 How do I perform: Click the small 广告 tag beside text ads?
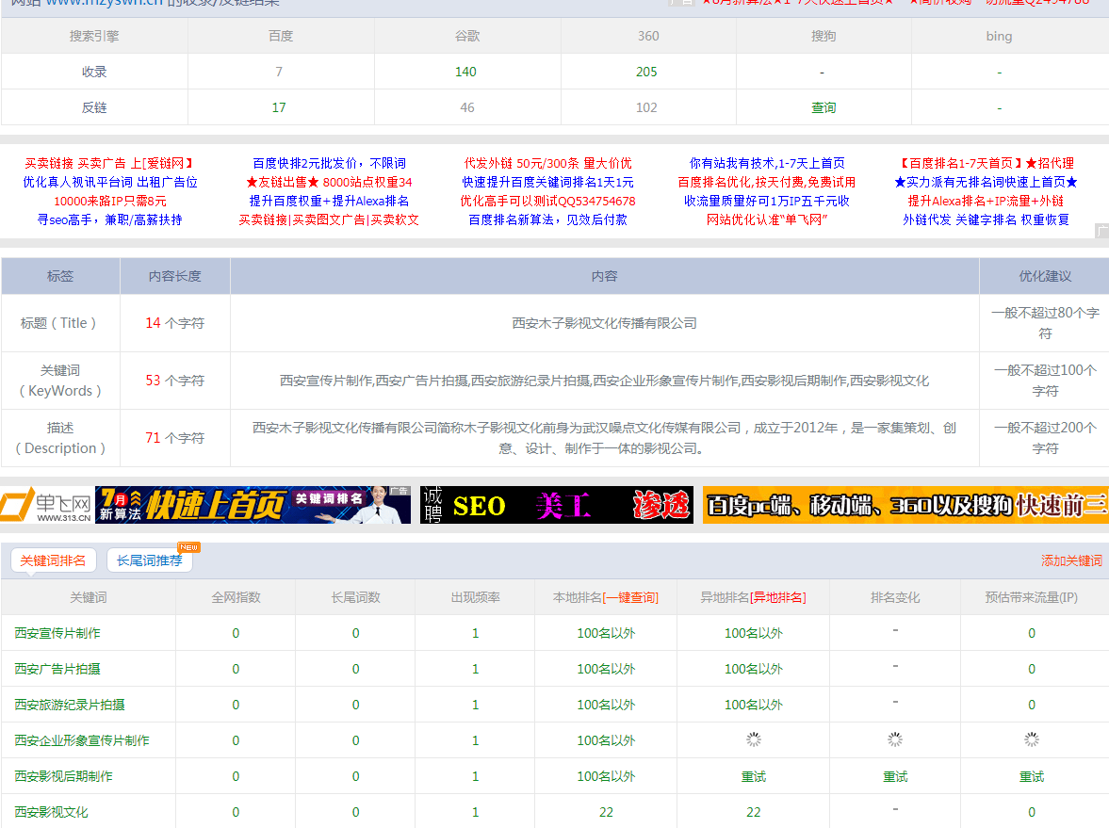pyautogui.click(x=1101, y=231)
